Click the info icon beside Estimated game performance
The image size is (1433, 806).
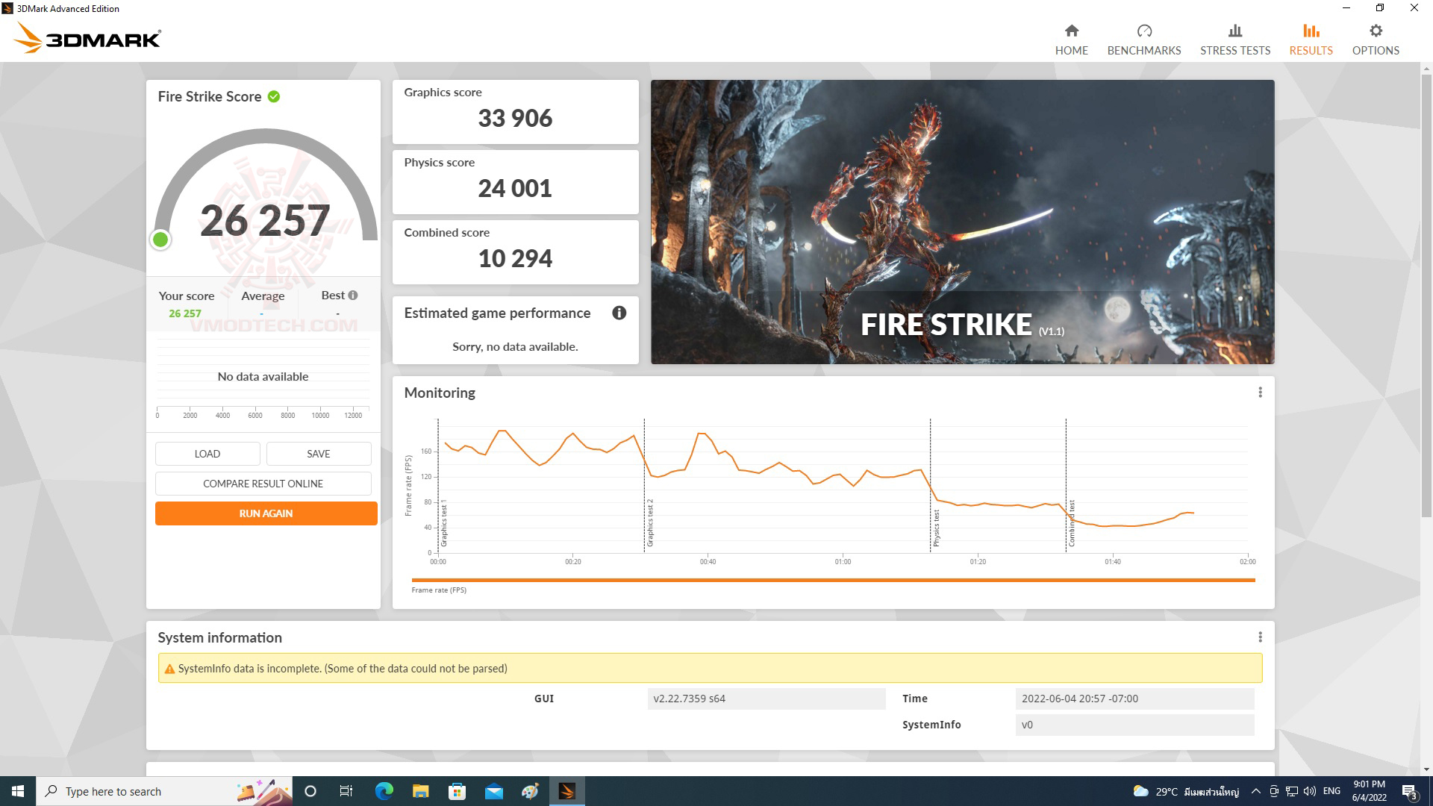[x=620, y=313]
